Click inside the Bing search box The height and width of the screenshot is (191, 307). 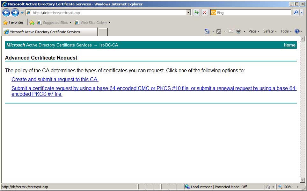point(252,13)
